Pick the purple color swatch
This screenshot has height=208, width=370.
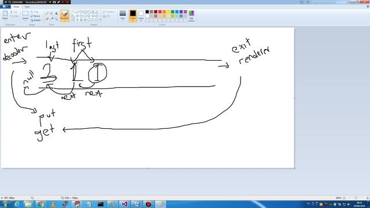pyautogui.click(x=186, y=12)
